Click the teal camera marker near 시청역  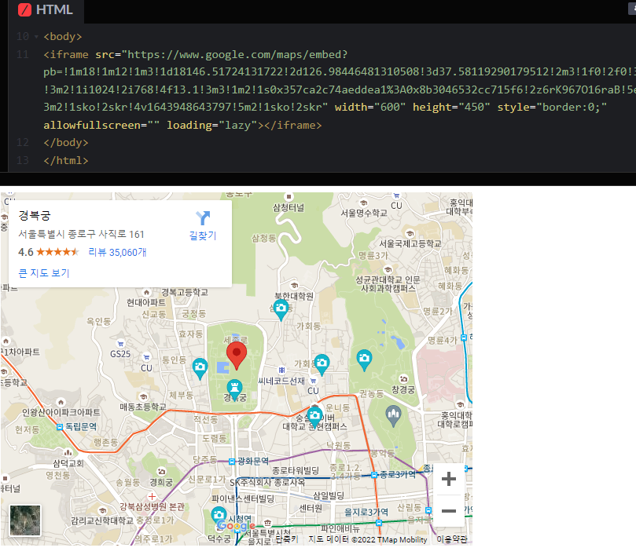point(219,517)
